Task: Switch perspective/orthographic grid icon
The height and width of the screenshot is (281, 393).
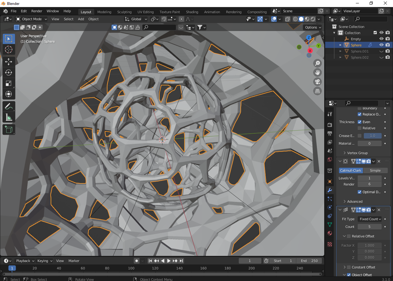Action: click(x=317, y=91)
